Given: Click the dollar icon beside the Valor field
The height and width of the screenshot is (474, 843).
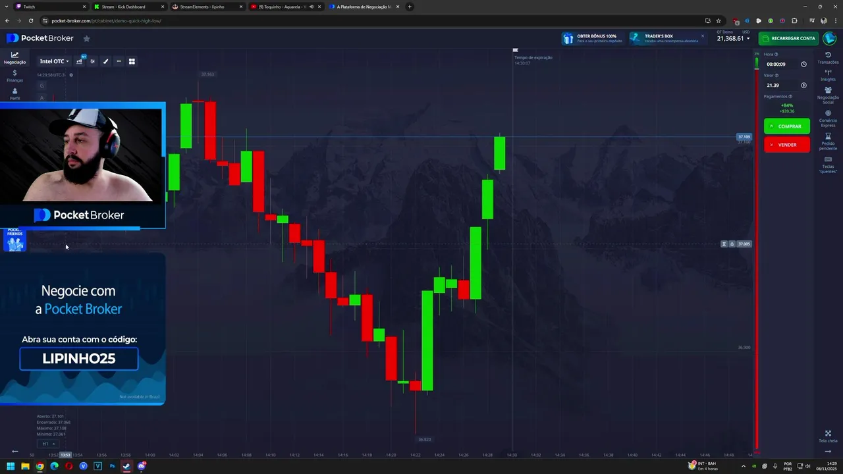Looking at the screenshot, I should (803, 86).
